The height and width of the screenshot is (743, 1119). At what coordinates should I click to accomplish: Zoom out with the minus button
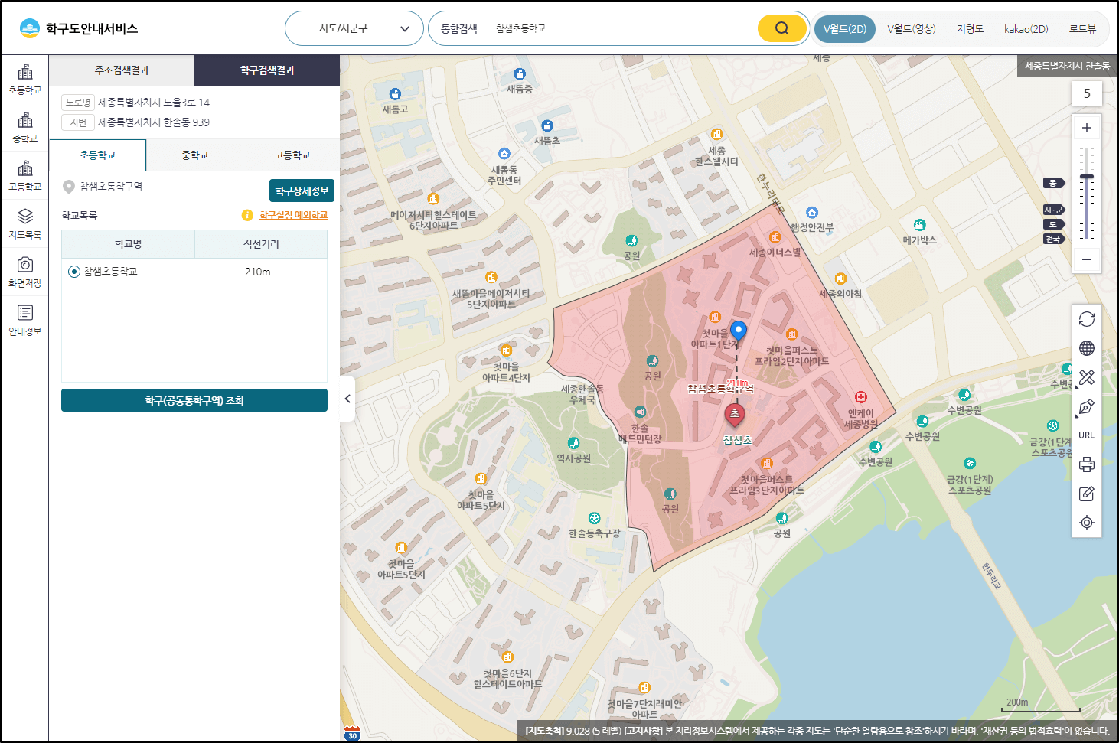pyautogui.click(x=1087, y=259)
